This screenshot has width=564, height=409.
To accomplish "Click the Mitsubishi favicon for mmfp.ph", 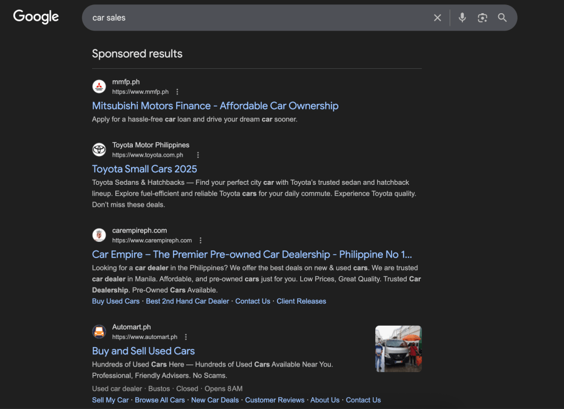I will pyautogui.click(x=99, y=86).
